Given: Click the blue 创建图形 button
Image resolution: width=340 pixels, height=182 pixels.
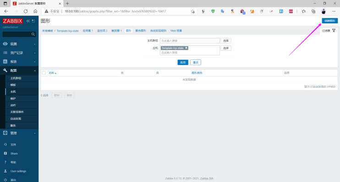Looking at the screenshot, I should tap(329, 21).
